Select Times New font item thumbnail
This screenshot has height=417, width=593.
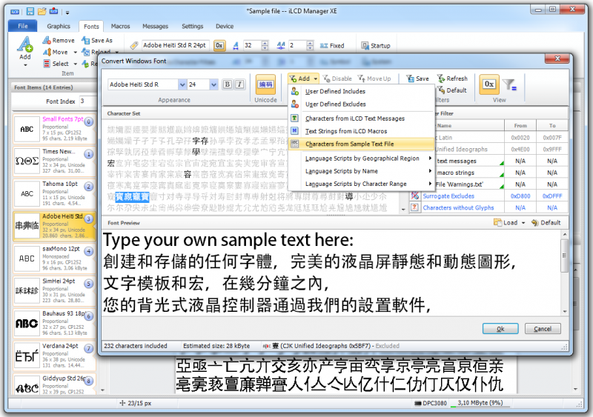coord(27,161)
